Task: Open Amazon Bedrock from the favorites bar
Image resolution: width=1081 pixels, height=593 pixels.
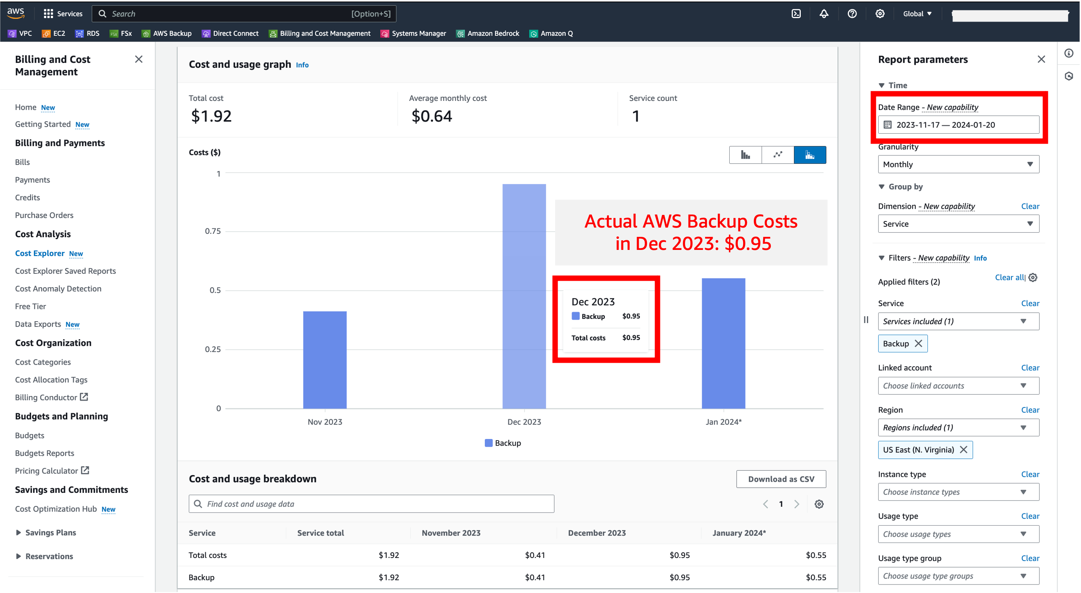Action: (x=488, y=33)
